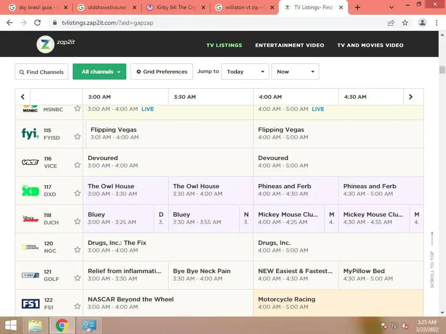This screenshot has height=334, width=446.
Task: Open Action Center flag tray icon
Action: 384,325
